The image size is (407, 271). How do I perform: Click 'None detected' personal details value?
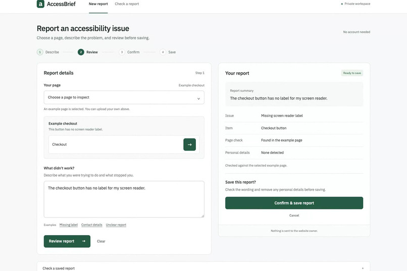[x=272, y=153]
